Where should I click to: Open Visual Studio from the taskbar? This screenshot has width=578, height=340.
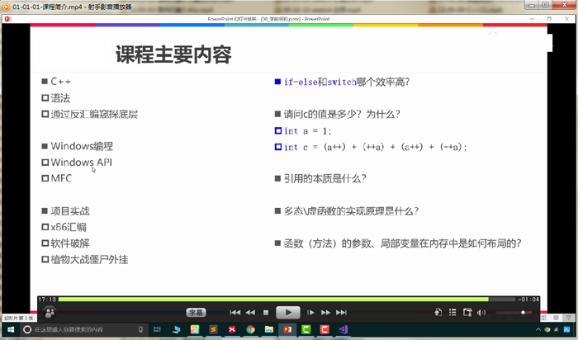[343, 329]
